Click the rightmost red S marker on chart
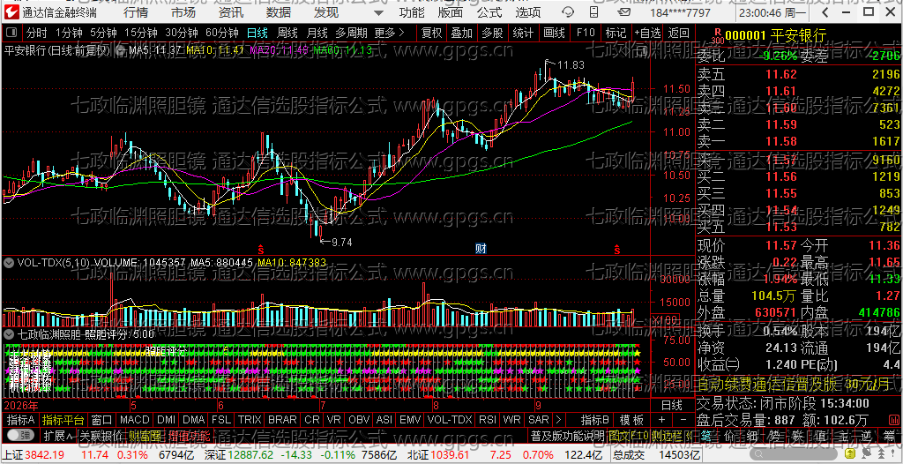Image resolution: width=903 pixels, height=464 pixels. (617, 249)
